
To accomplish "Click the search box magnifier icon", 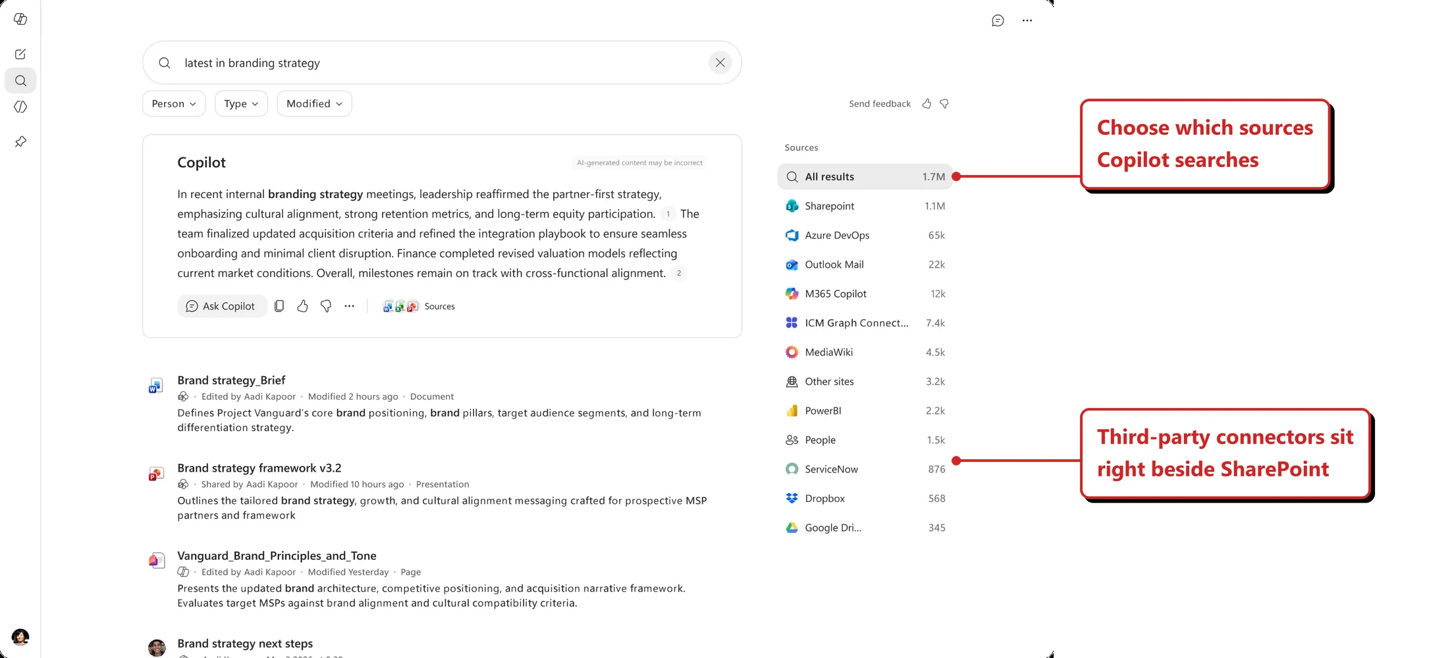I will tap(165, 63).
